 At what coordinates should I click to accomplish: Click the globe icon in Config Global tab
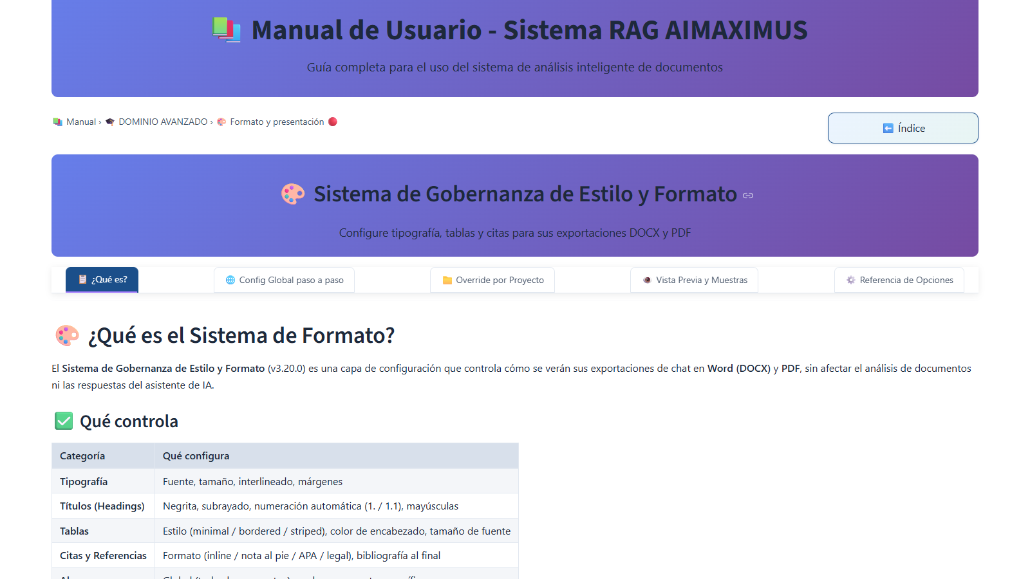pyautogui.click(x=230, y=280)
